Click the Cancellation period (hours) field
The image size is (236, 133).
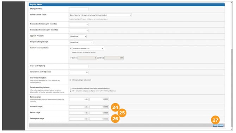79,72
